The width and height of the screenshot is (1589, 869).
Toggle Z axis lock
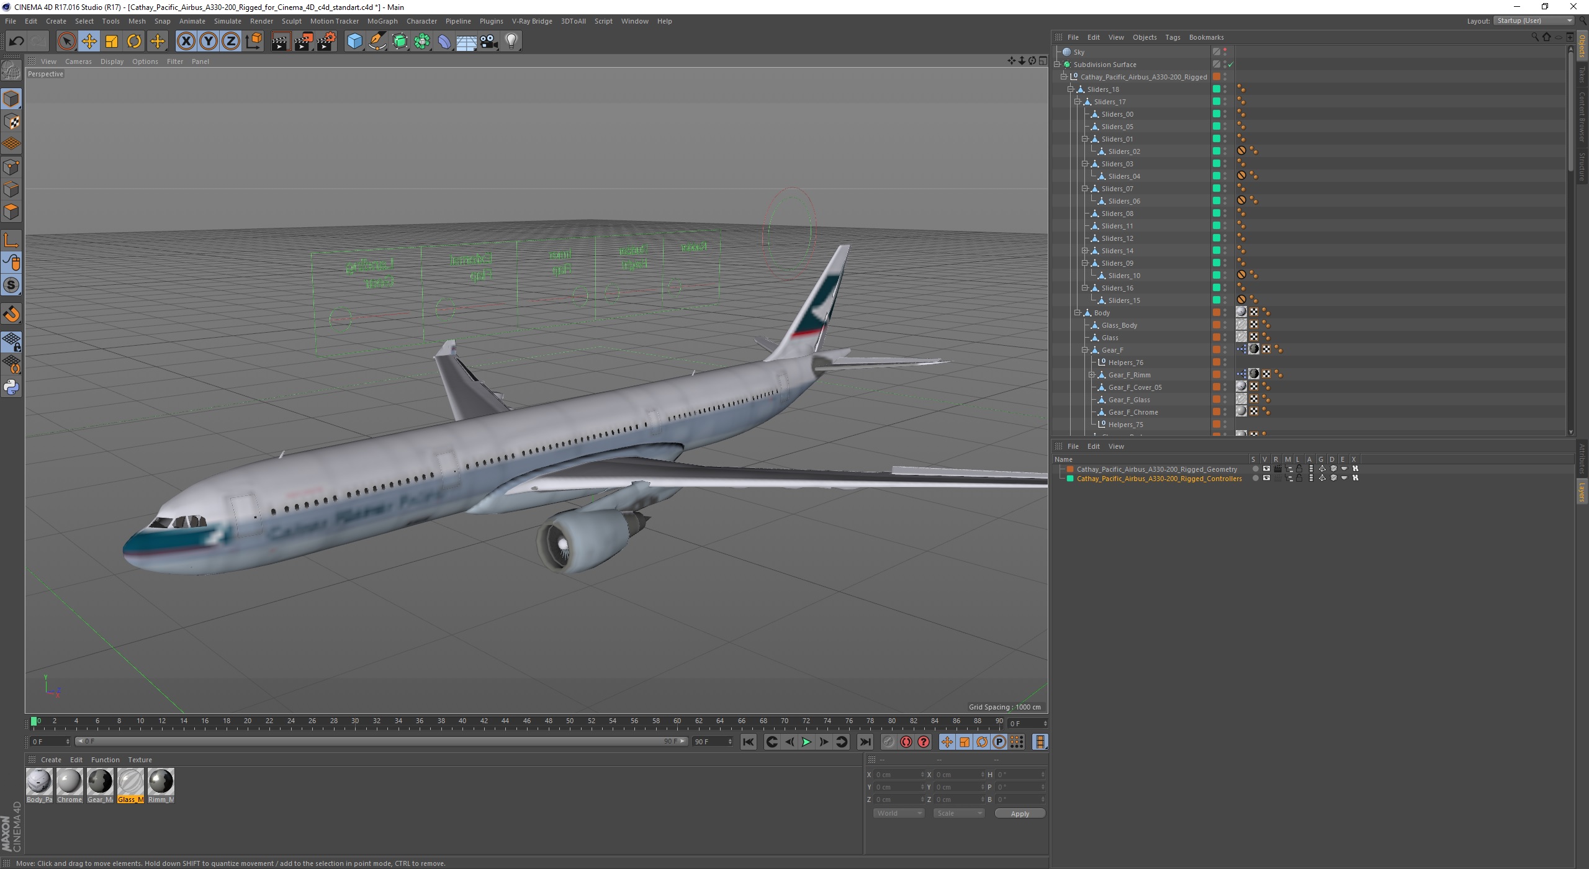click(231, 42)
